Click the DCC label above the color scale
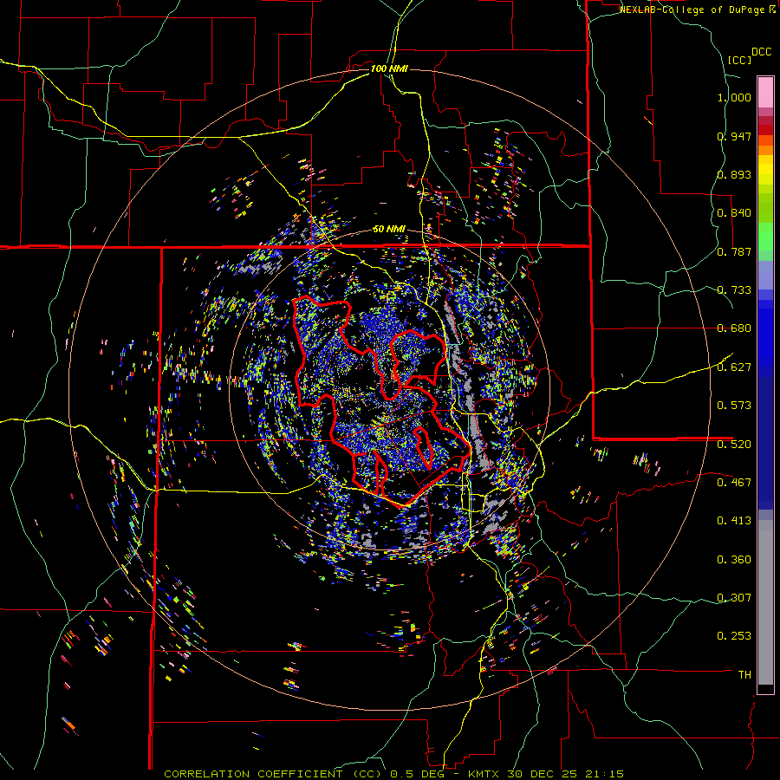This screenshot has width=780, height=780. coord(762,52)
